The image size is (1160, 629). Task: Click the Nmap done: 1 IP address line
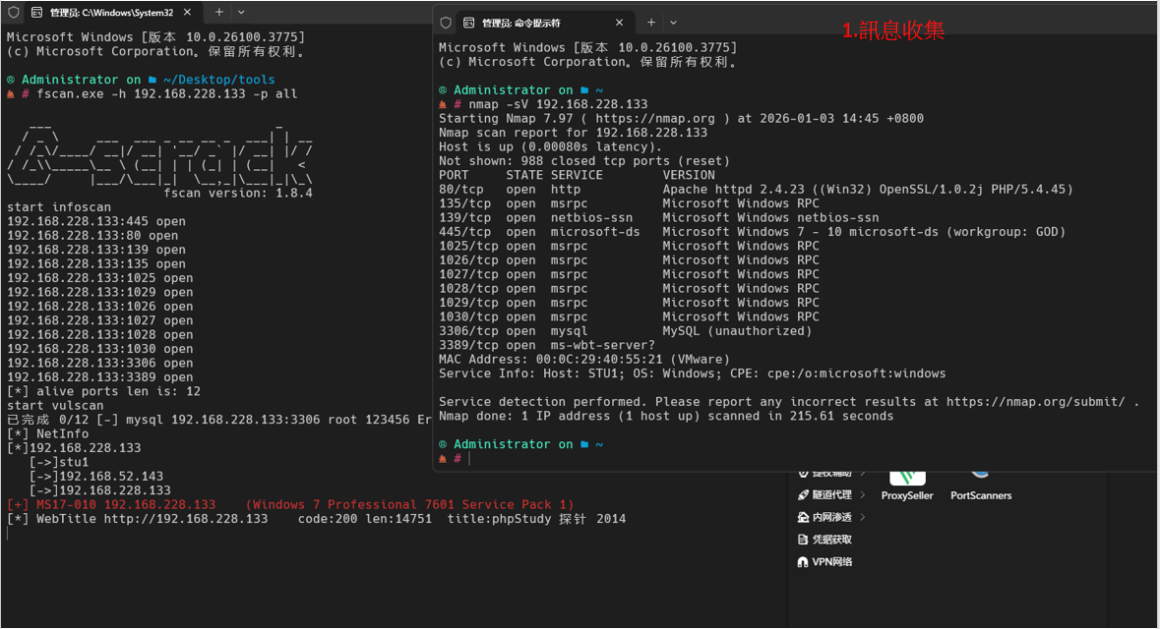[666, 416]
